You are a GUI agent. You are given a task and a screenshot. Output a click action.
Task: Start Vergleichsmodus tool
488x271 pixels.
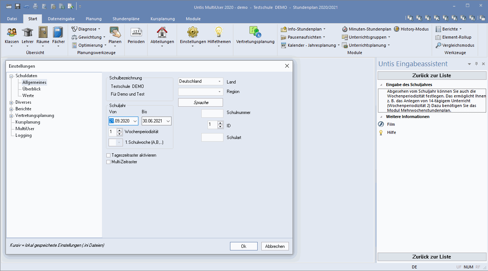(455, 45)
